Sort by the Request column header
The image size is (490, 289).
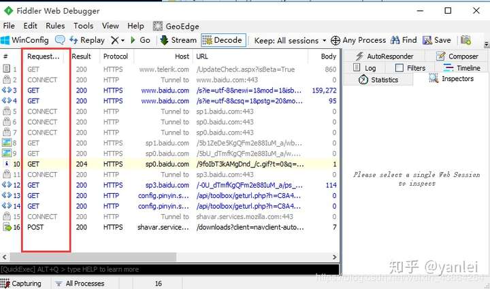[43, 56]
